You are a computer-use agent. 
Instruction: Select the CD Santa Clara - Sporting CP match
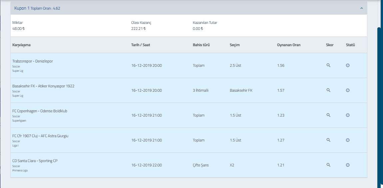coord(35,161)
